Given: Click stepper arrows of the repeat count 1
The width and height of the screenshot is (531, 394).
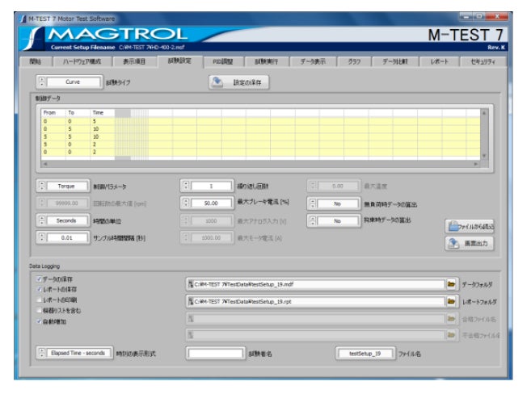Looking at the screenshot, I should tap(186, 186).
